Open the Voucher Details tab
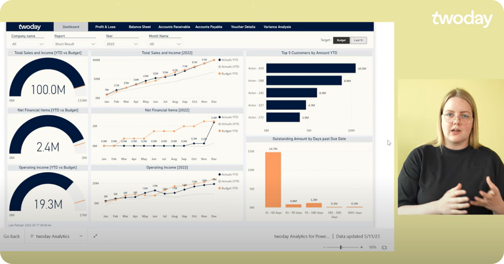Screen dimensions: 504x264 (243, 26)
